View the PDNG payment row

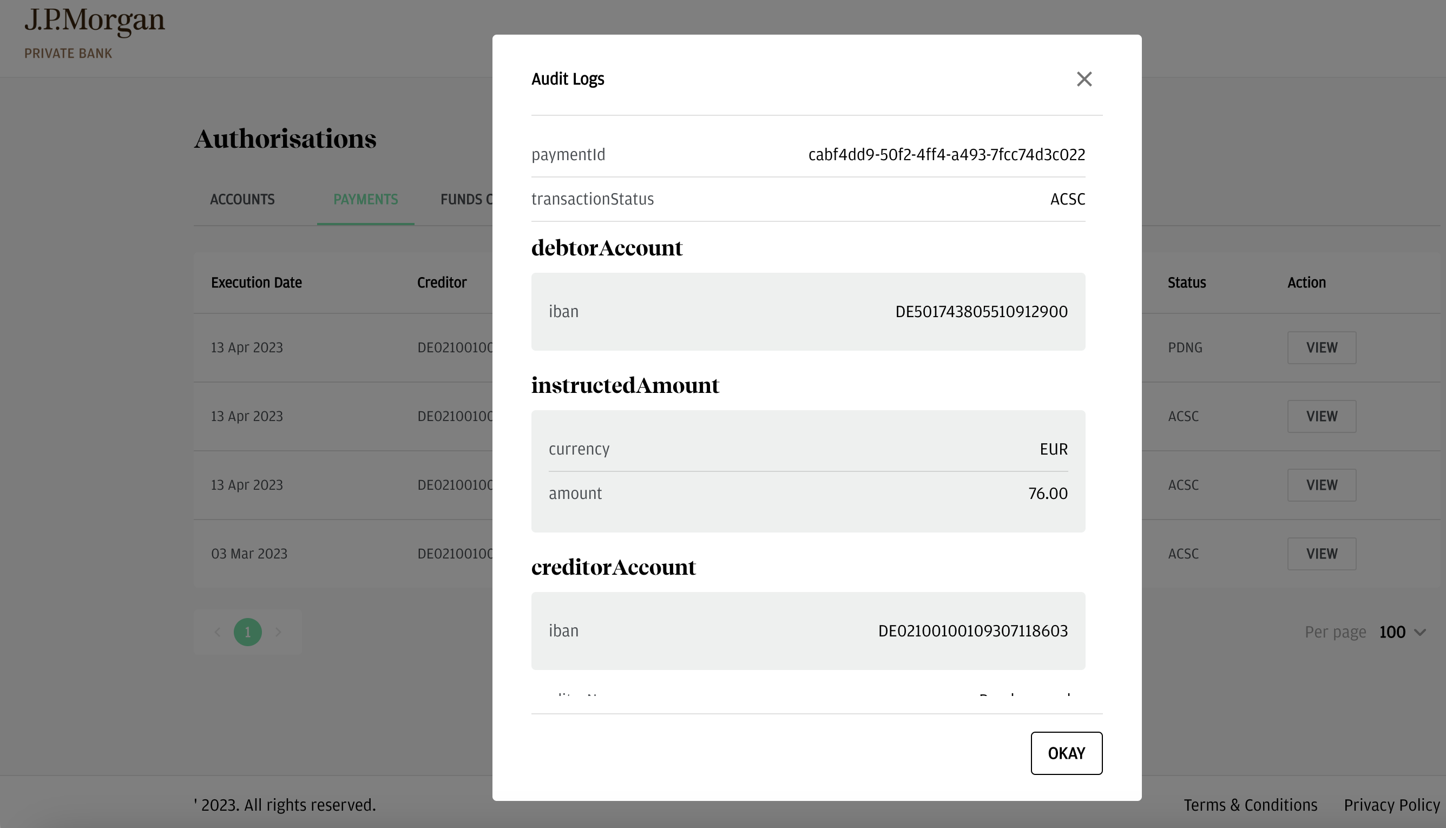click(x=1322, y=347)
